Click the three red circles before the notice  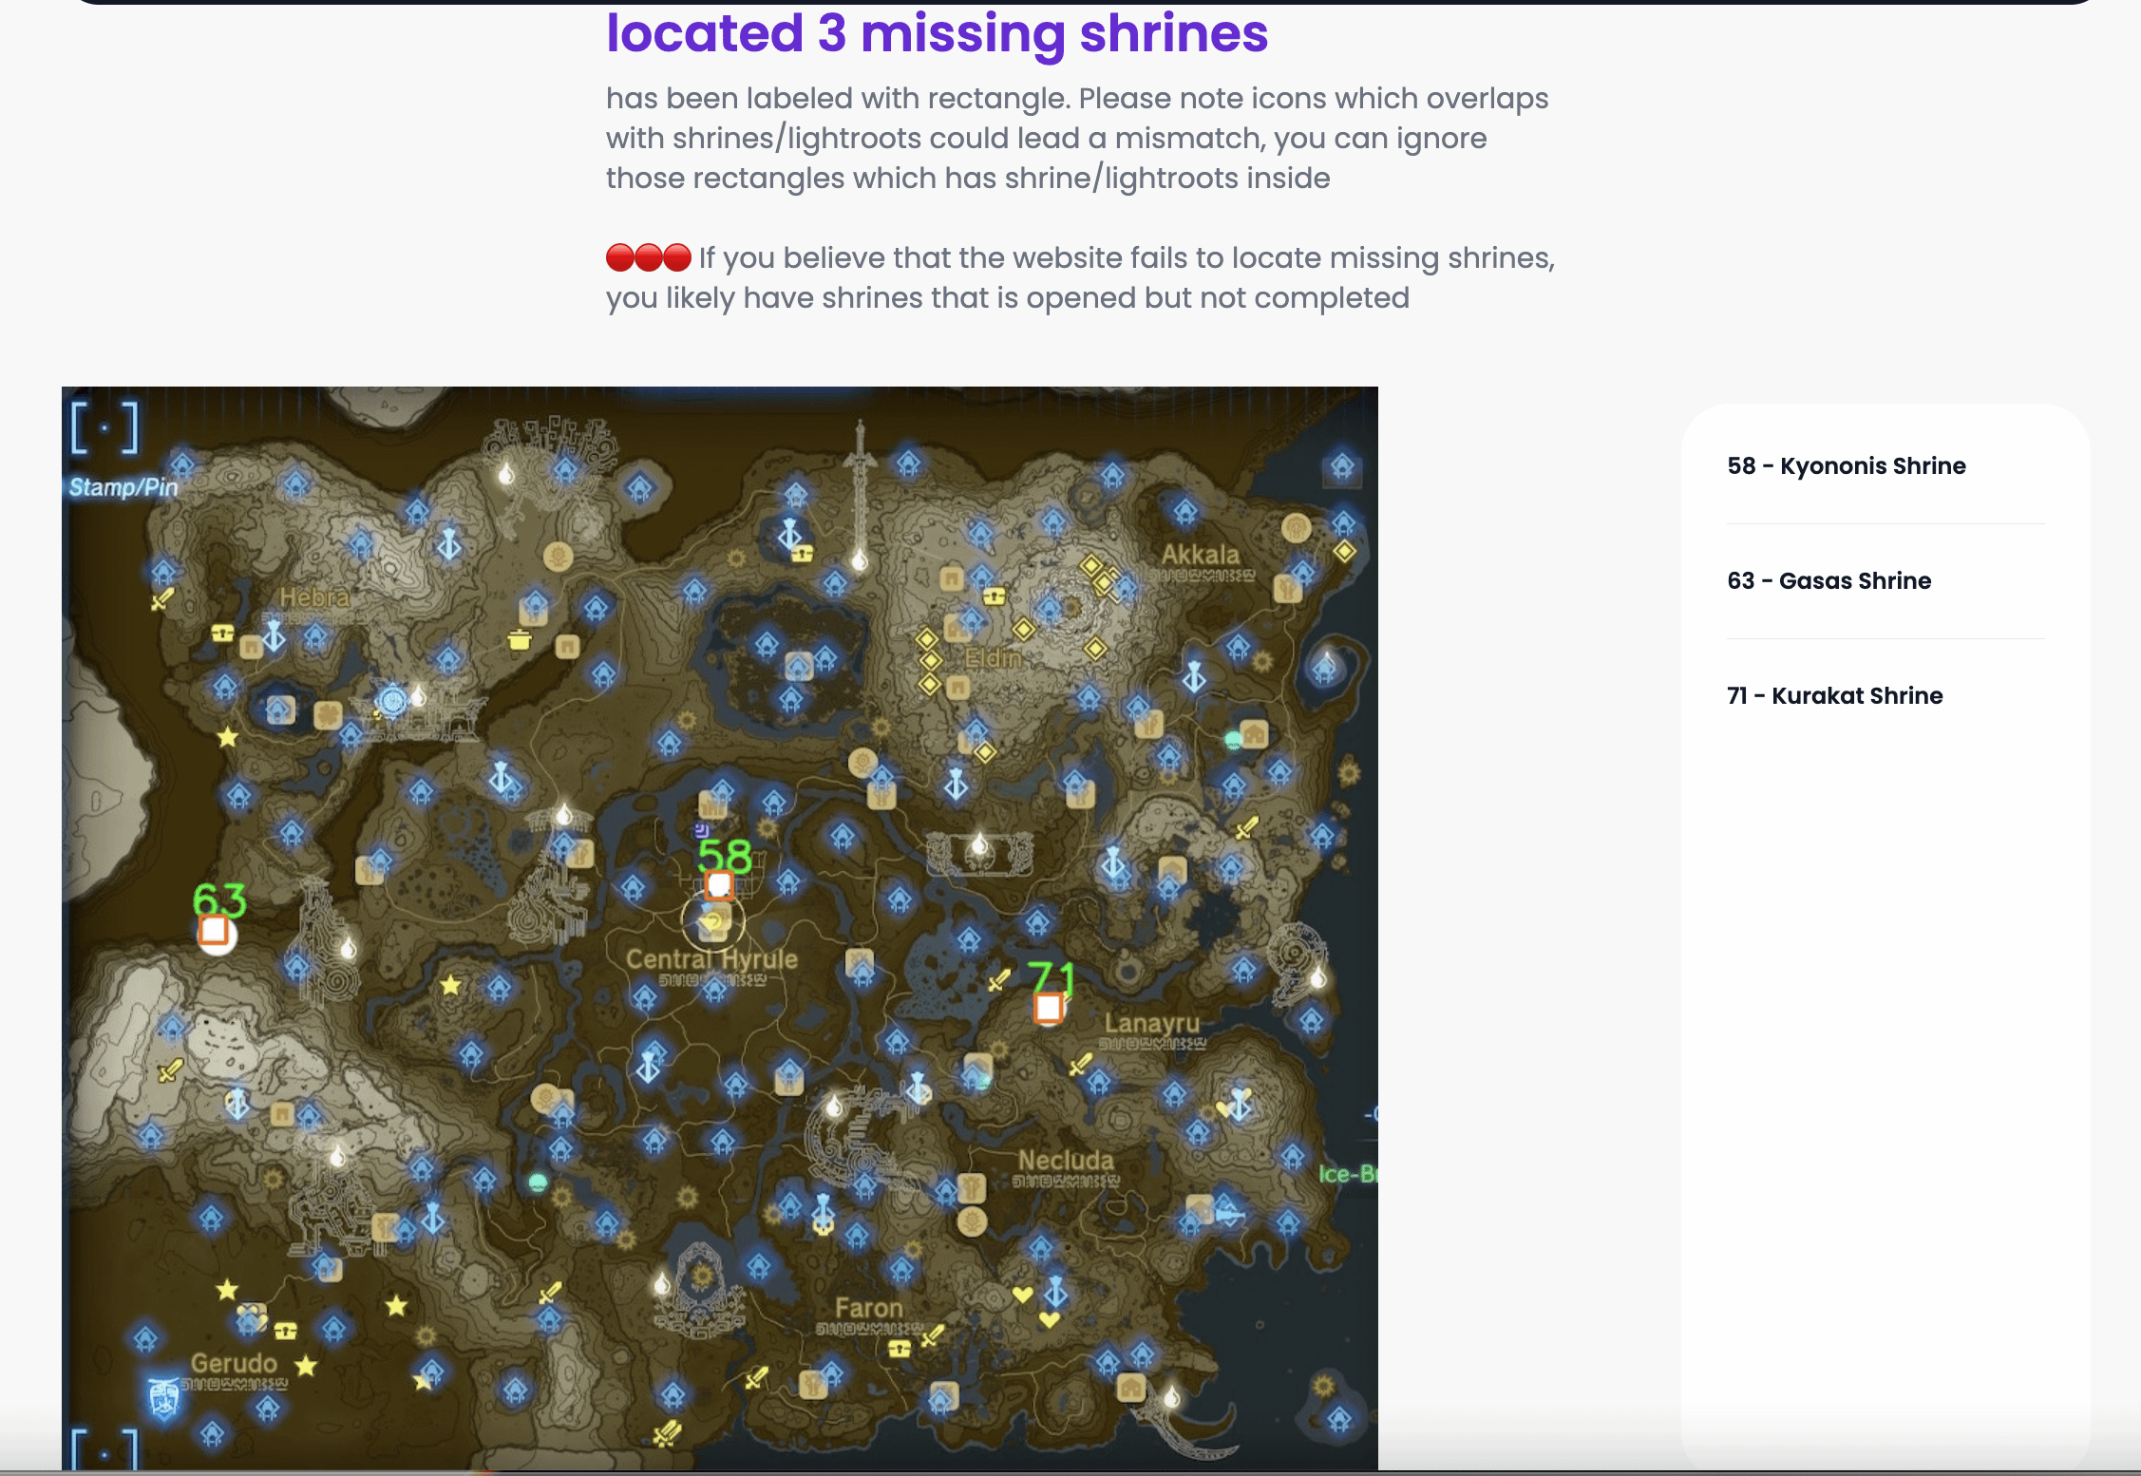649,257
